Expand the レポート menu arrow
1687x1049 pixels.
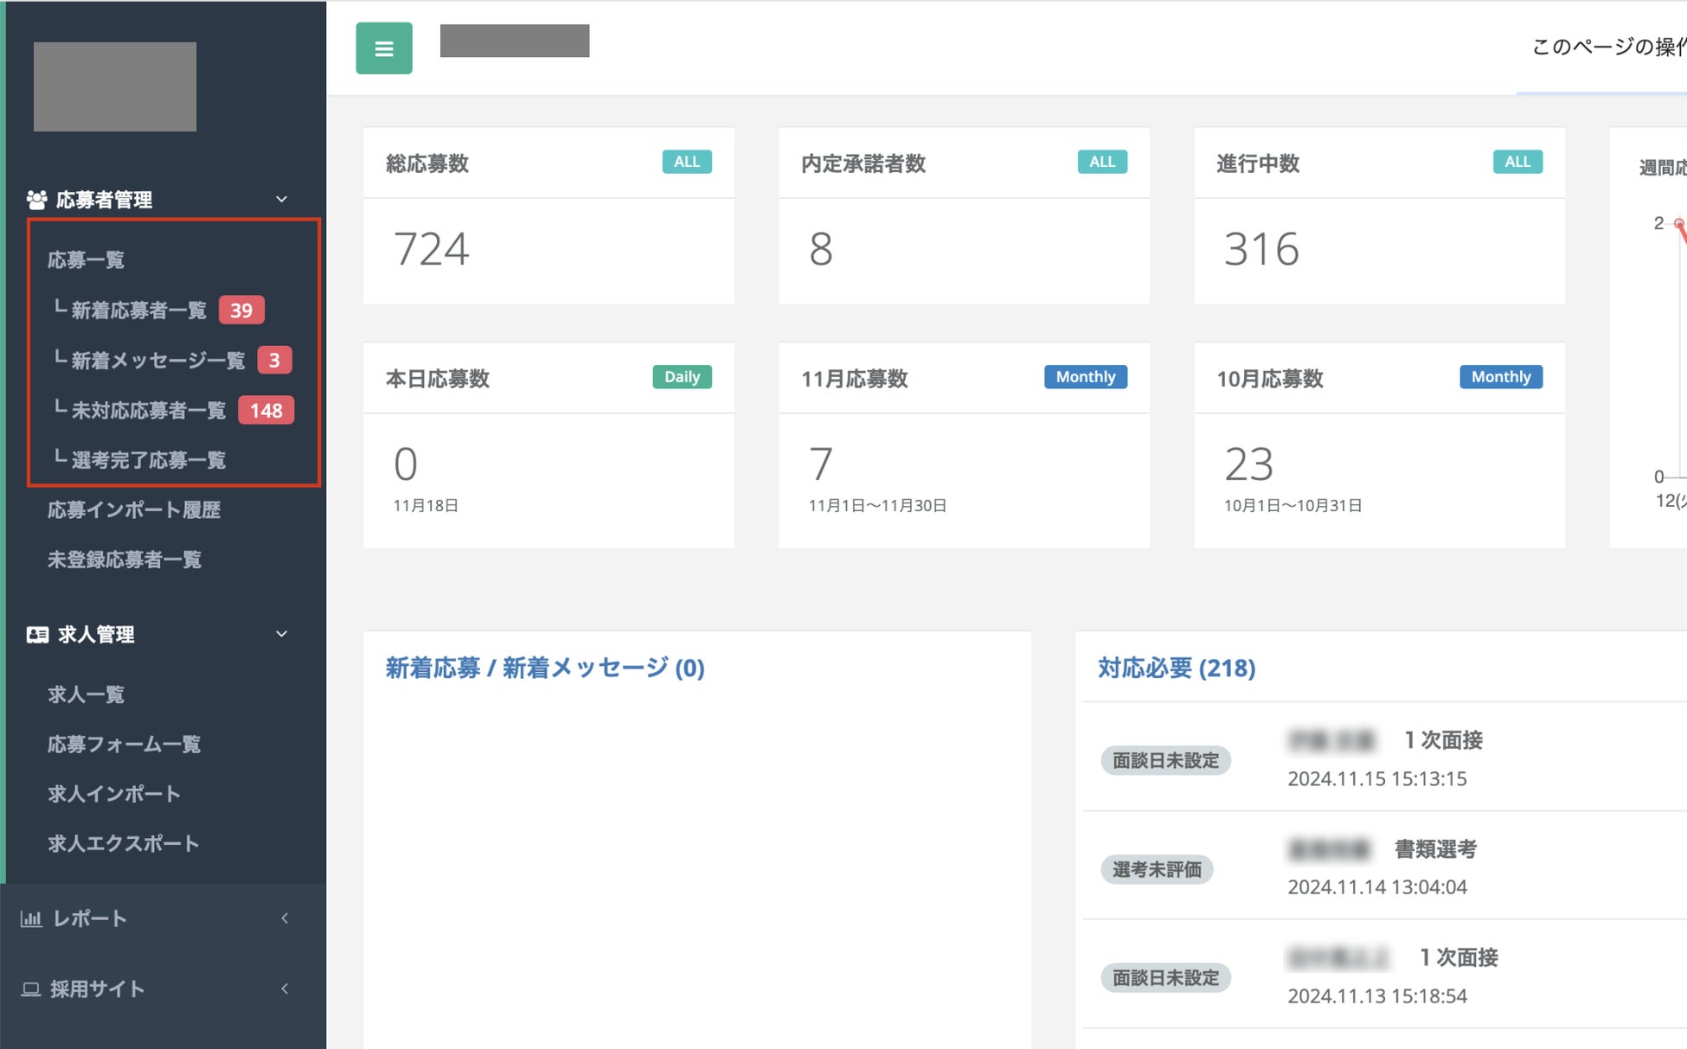tap(285, 918)
